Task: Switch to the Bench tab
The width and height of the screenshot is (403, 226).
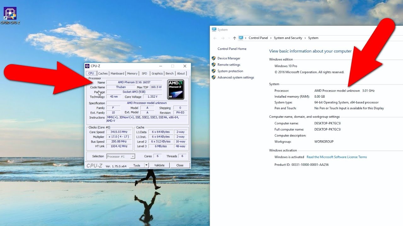Action: 169,73
